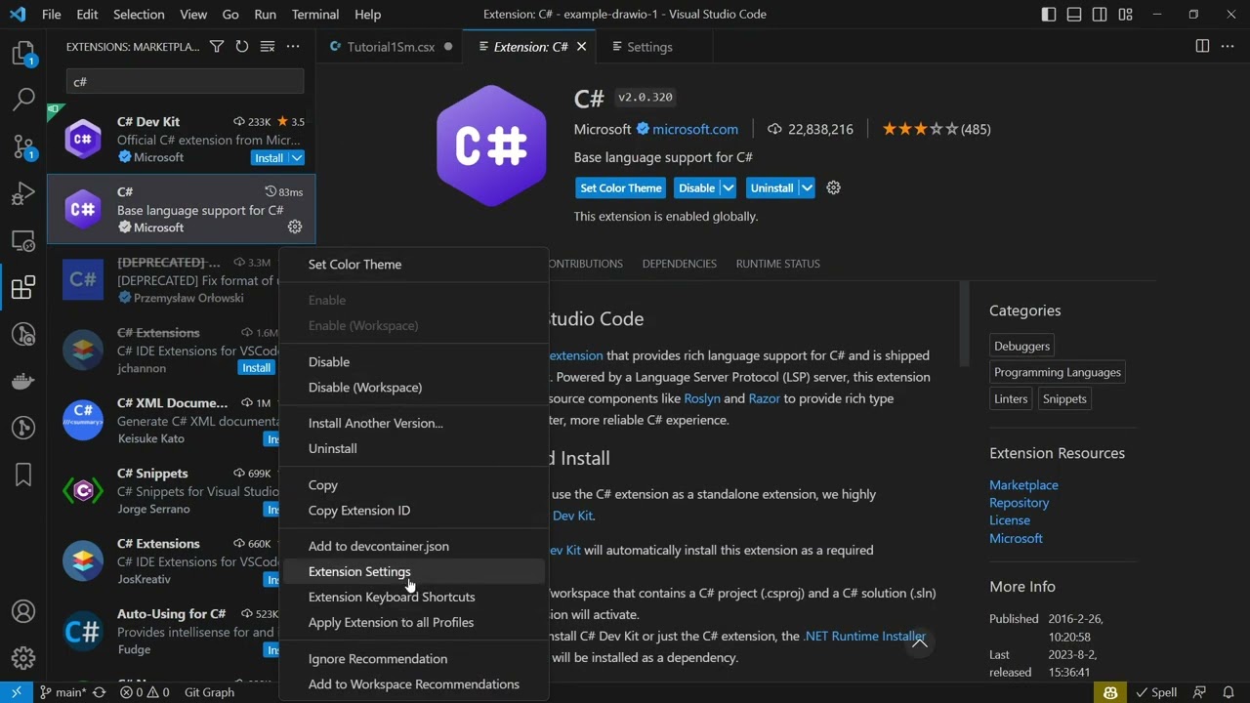Image resolution: width=1250 pixels, height=703 pixels.
Task: Open the Search view in activity bar
Action: [x=23, y=100]
